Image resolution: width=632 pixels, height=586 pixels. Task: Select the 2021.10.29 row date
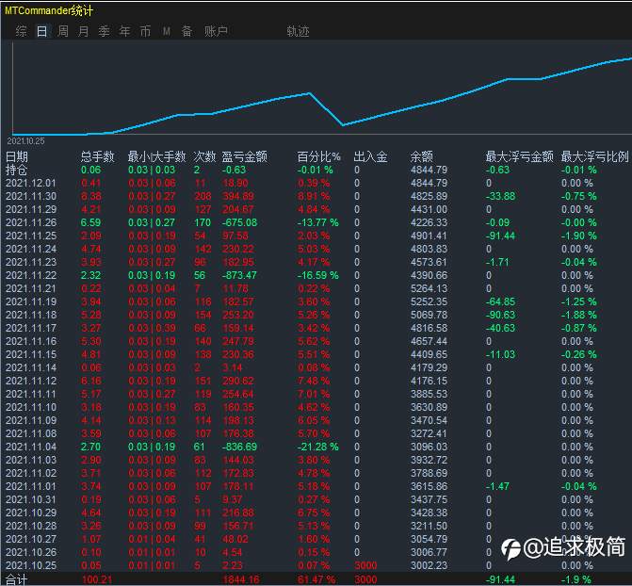[x=31, y=513]
